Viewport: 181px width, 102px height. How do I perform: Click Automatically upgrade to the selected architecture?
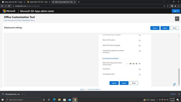tap(113, 52)
